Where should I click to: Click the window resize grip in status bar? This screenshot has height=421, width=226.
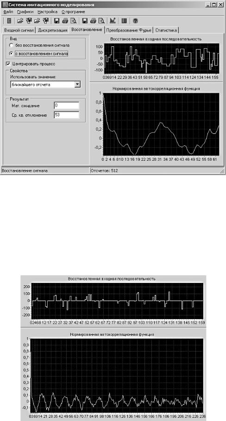click(x=222, y=170)
